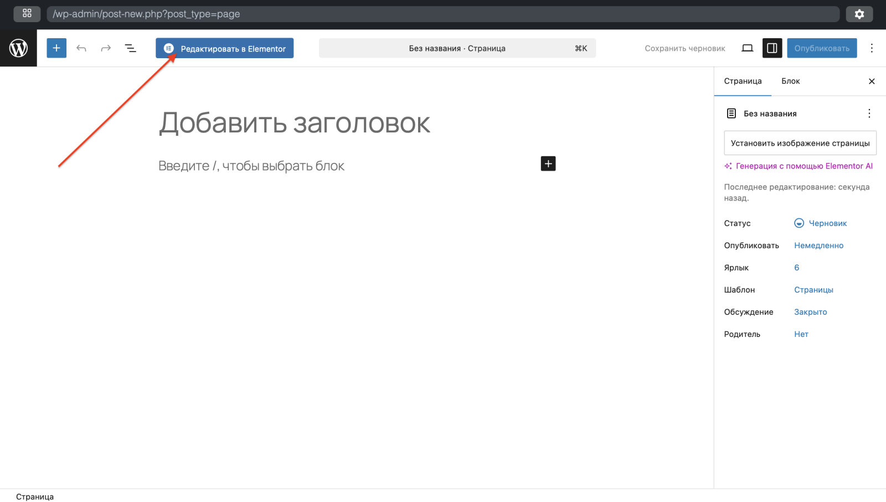Viewport: 886px width, 502px height.
Task: Click the redo arrow icon
Action: (x=106, y=48)
